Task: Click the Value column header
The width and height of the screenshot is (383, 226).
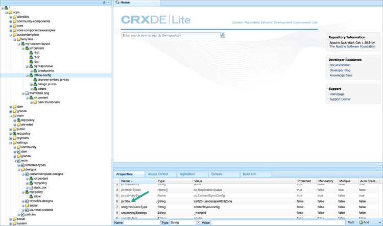Action: 244,181
